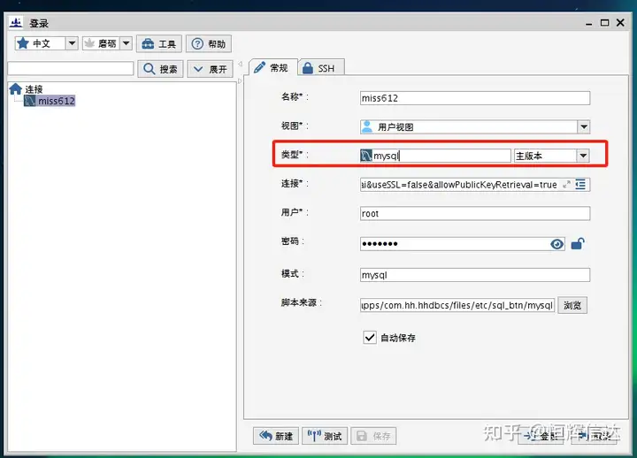Click the 新建 new connection button
The height and width of the screenshot is (458, 637).
coord(276,436)
